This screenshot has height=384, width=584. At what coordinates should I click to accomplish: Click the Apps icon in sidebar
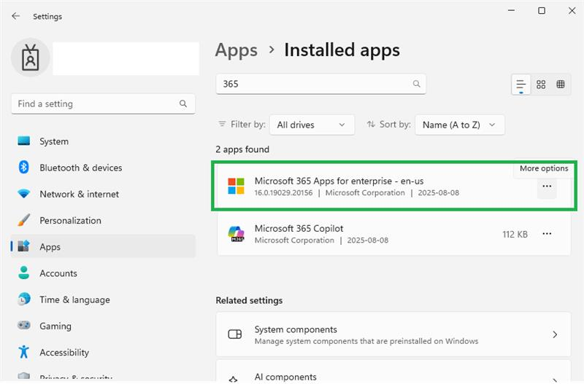[24, 246]
